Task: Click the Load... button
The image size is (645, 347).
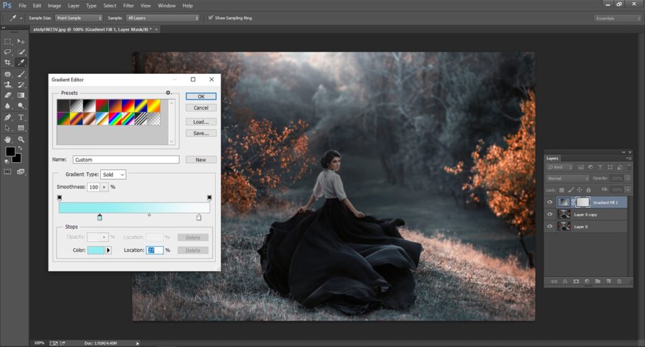Action: pos(201,122)
